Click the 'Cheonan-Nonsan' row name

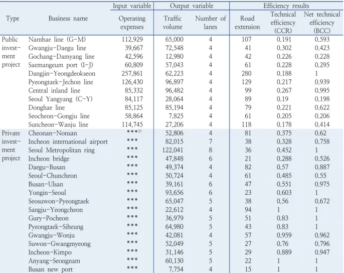pyautogui.click(x=53, y=133)
